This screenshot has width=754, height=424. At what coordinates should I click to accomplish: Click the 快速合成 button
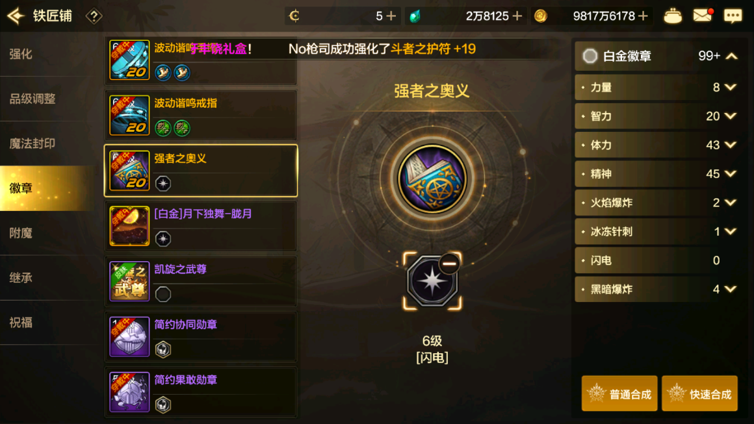click(x=699, y=393)
